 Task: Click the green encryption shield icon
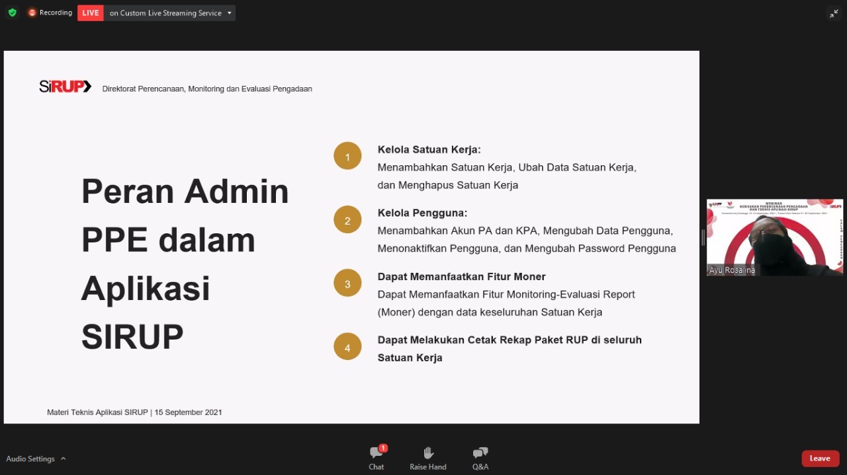(12, 13)
